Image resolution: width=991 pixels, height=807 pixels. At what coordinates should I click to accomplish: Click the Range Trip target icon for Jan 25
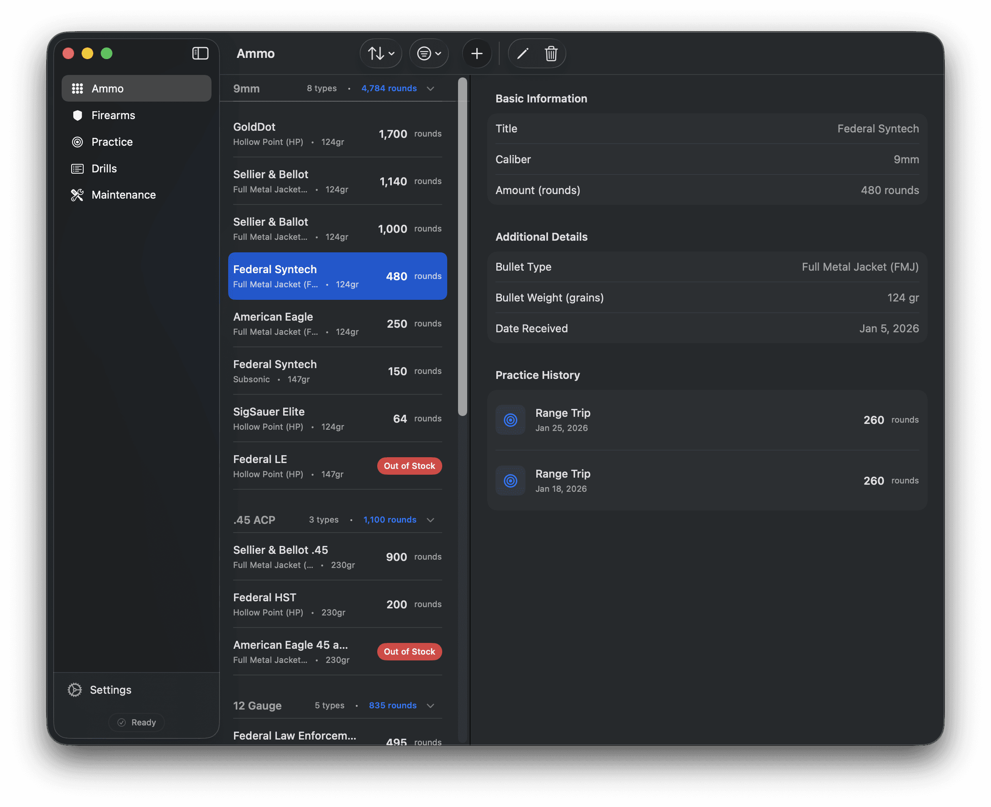pos(510,420)
